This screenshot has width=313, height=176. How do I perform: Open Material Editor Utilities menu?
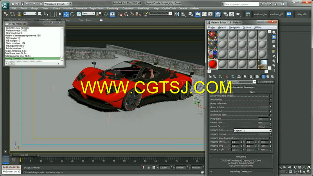(x=257, y=27)
